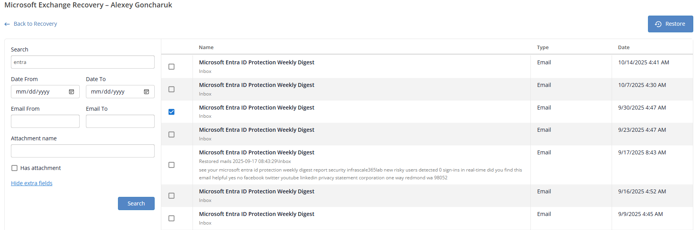Click the back arrow icon
Screen dimensions: 696x230
[x=7, y=24]
